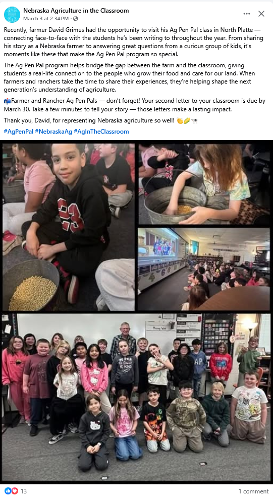Viewport: 273px width, 499px height.
Task: Open the 1 comment link
Action: click(x=254, y=491)
